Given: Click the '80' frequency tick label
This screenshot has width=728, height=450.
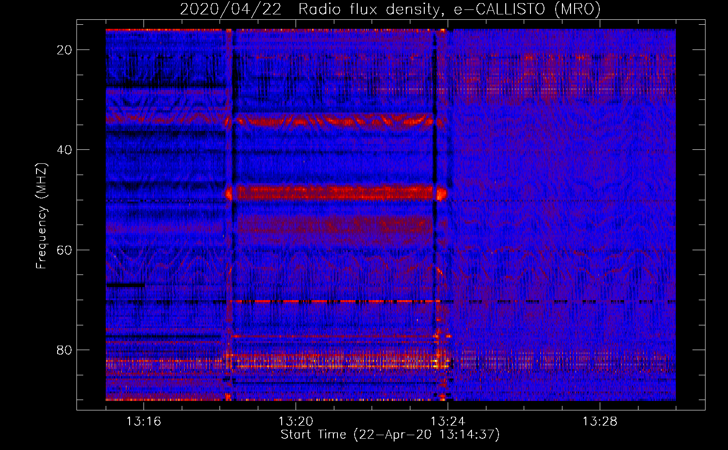Looking at the screenshot, I should pyautogui.click(x=64, y=350).
